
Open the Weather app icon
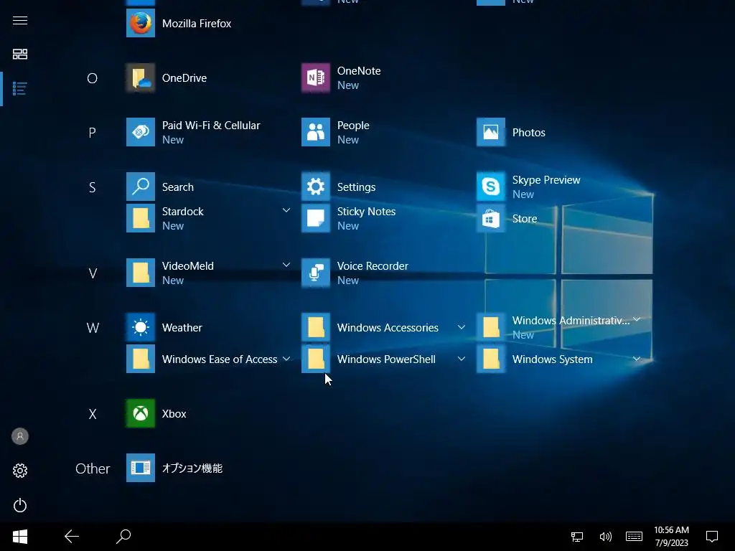tap(141, 327)
